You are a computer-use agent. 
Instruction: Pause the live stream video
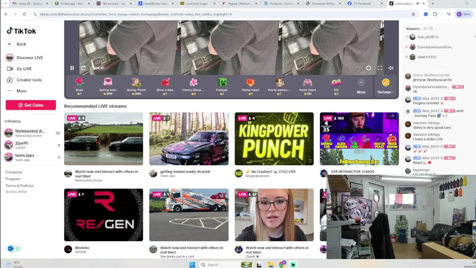pyautogui.click(x=72, y=68)
